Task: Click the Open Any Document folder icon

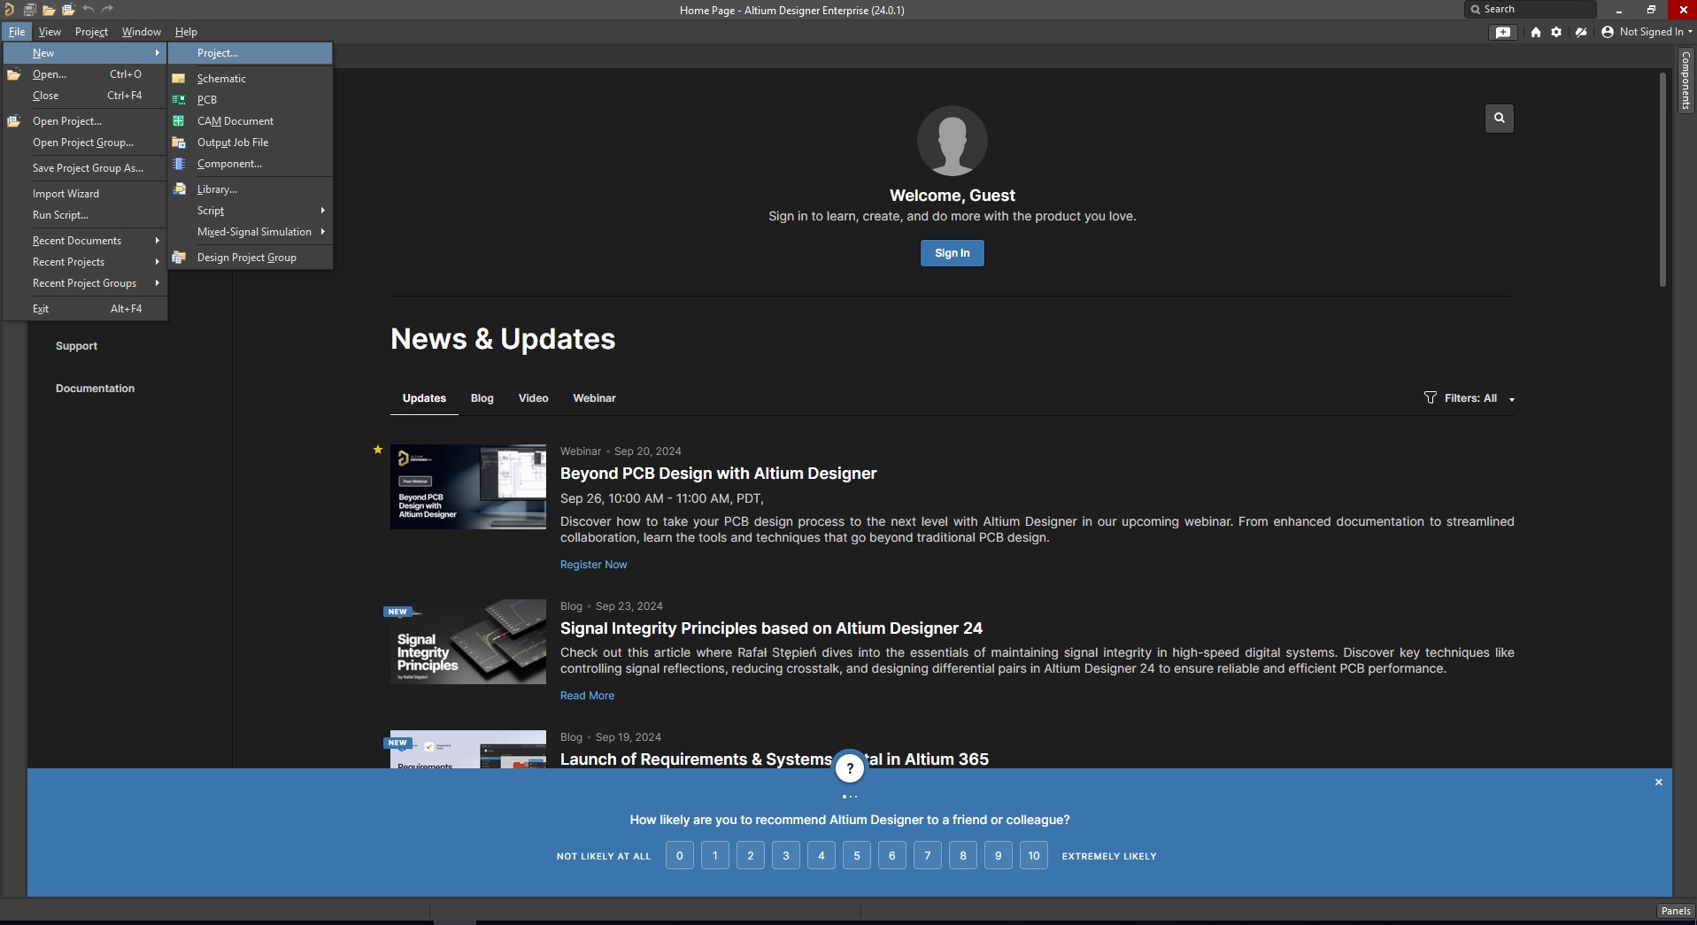Action: pos(49,10)
